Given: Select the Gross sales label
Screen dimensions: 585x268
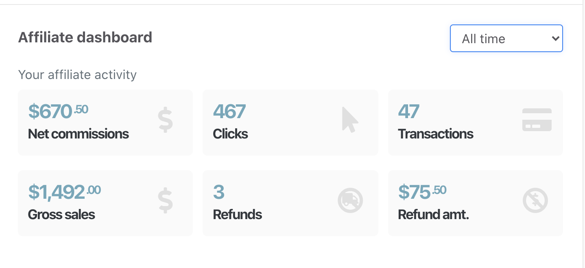Looking at the screenshot, I should coord(61,215).
